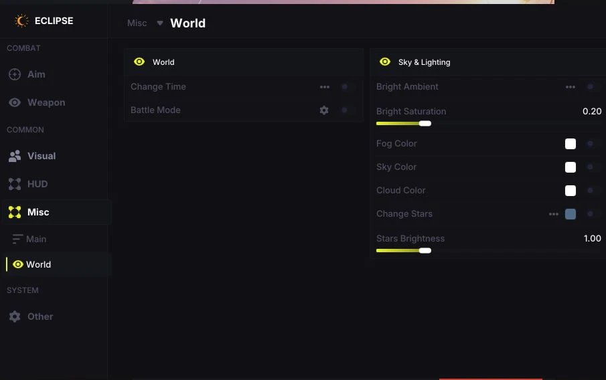Click the Misc breadcrumb text

click(137, 23)
